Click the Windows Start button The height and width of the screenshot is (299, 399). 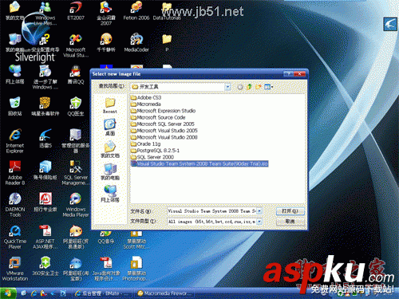(8, 293)
